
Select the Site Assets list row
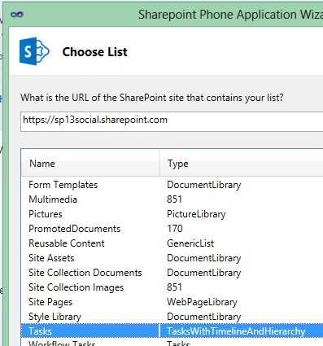click(172, 258)
